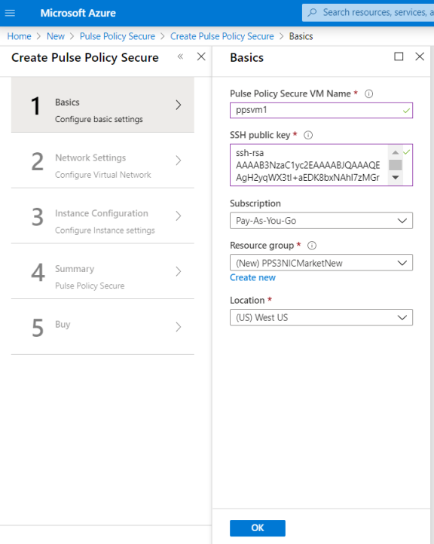The width and height of the screenshot is (434, 544).
Task: Click info icon beside VM Name
Action: 368,93
